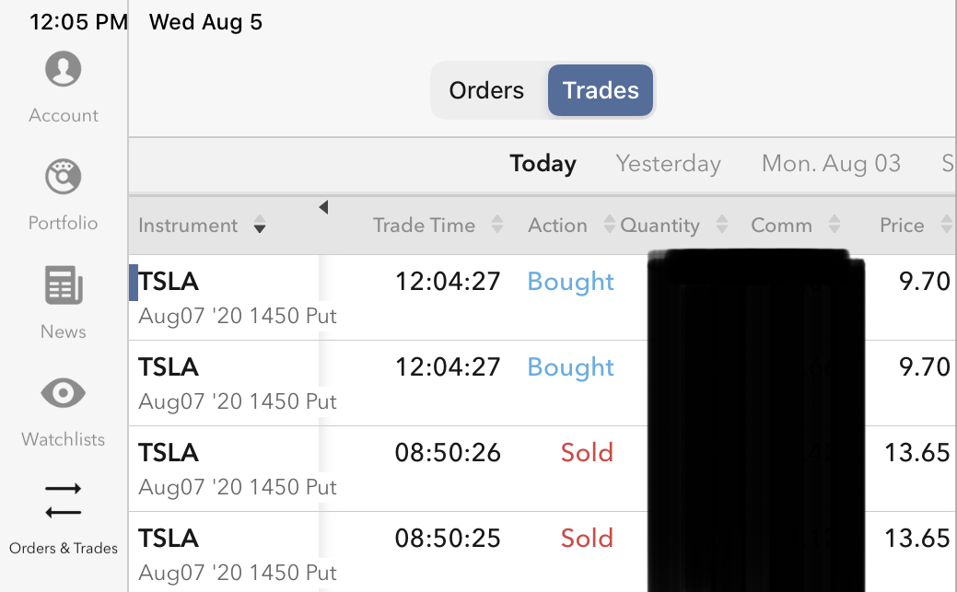Screen dimensions: 957x592
Task: Open the Portfolio chart icon
Action: point(63,177)
